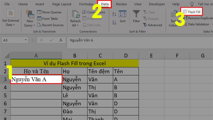Select cell A3 containing Nguyễn Văn A
Screen dimensions: 213x120
click(36, 79)
